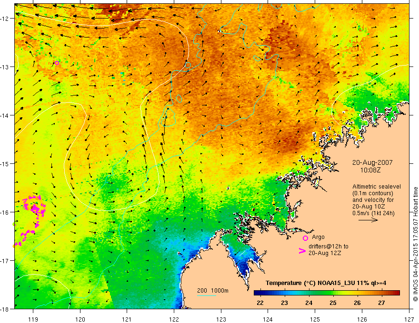Click the longitude axis label '125'
The height and width of the screenshot is (323, 419).
point(315,319)
